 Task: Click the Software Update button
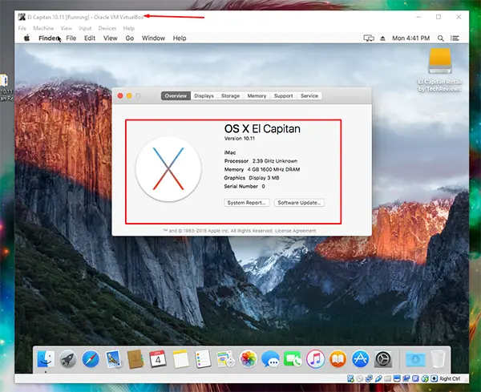coord(299,203)
